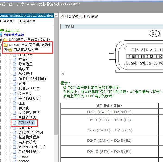
Task: Open the 检查模式程序 page
Action: pos(29,137)
